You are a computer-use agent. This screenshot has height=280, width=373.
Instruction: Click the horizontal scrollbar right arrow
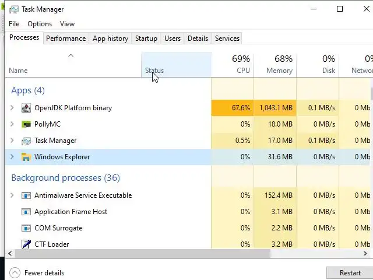[x=365, y=254]
